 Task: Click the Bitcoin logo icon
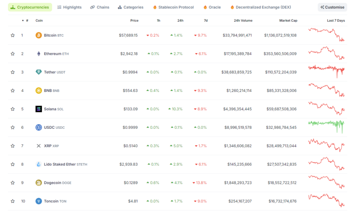point(39,35)
